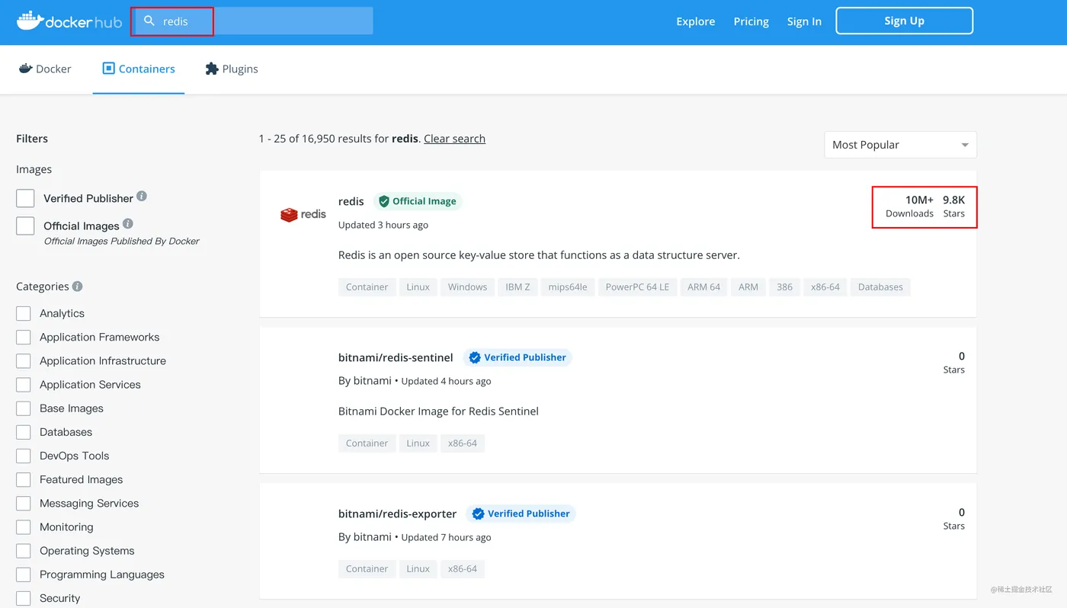The height and width of the screenshot is (608, 1067).
Task: Click the 386 architecture tag
Action: click(785, 287)
